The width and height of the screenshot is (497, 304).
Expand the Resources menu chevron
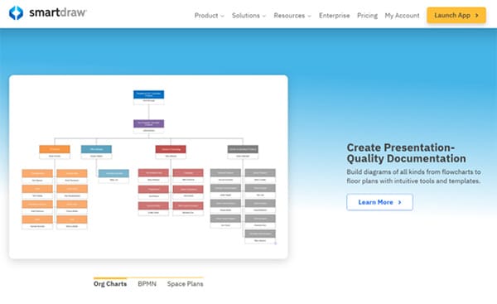(x=309, y=16)
